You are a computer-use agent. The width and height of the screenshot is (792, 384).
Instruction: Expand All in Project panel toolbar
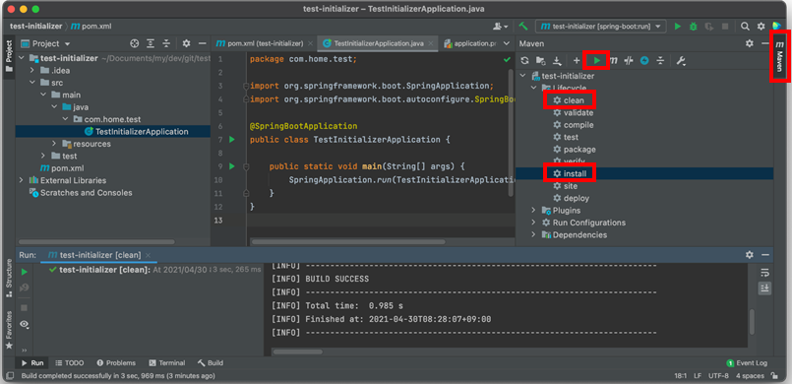151,43
